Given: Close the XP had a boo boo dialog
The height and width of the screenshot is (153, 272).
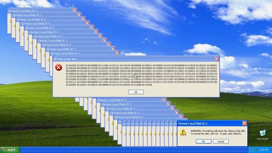Looking at the screenshot, I should coord(216,59).
